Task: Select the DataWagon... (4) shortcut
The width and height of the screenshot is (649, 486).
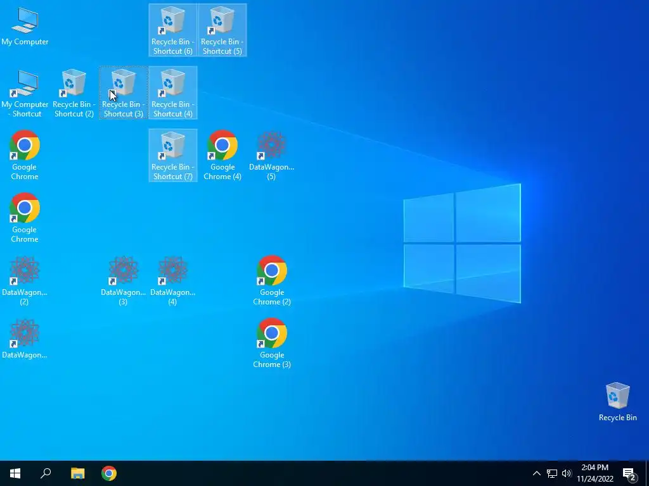Action: tap(172, 280)
